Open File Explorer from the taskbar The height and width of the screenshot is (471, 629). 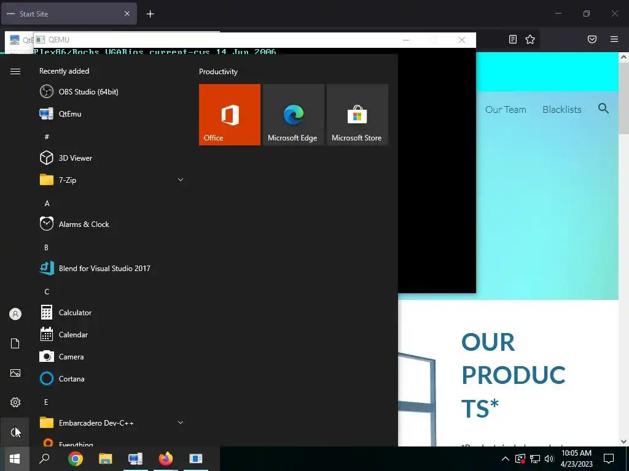106,459
